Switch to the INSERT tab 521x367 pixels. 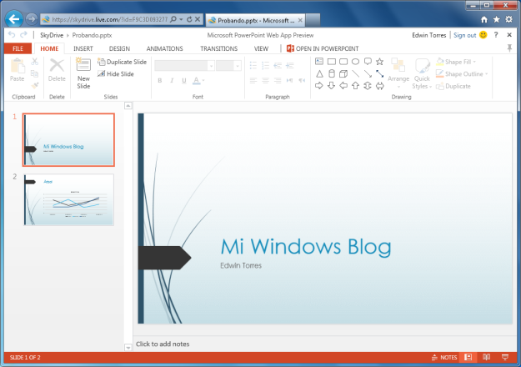click(x=83, y=48)
